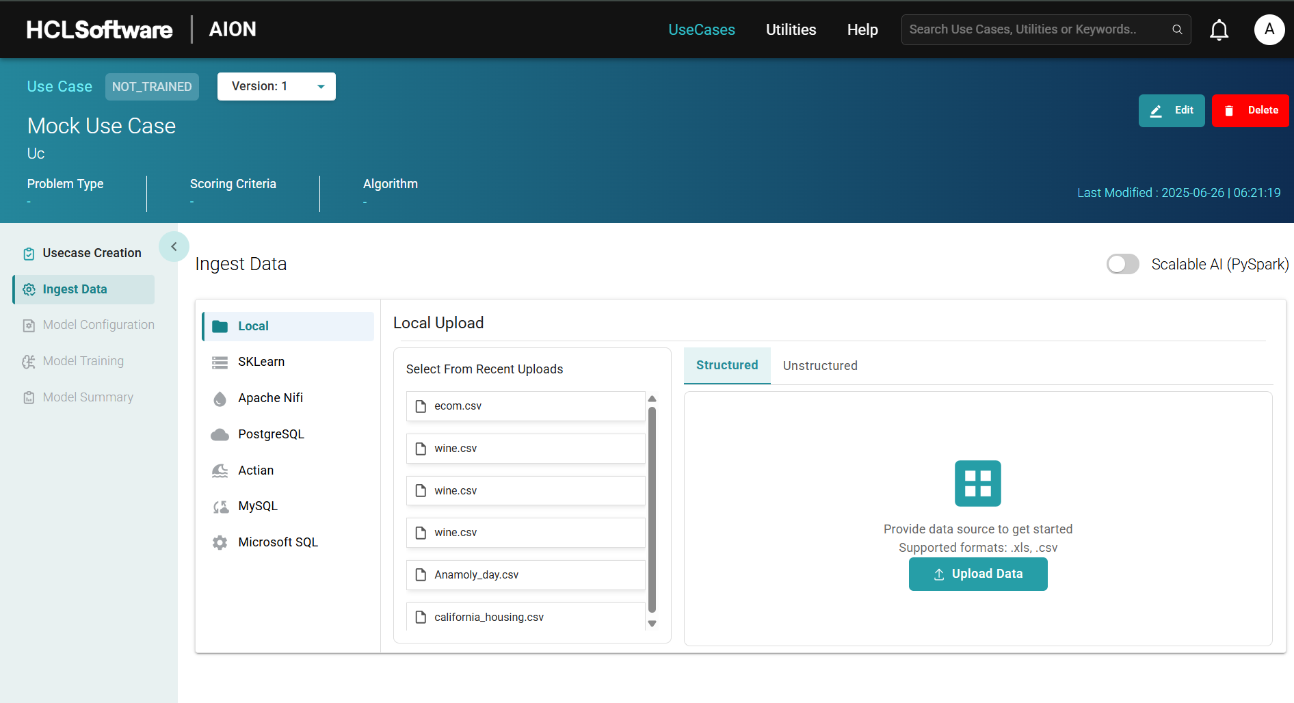Choose the Microsoft SQL gear icon

click(x=220, y=542)
